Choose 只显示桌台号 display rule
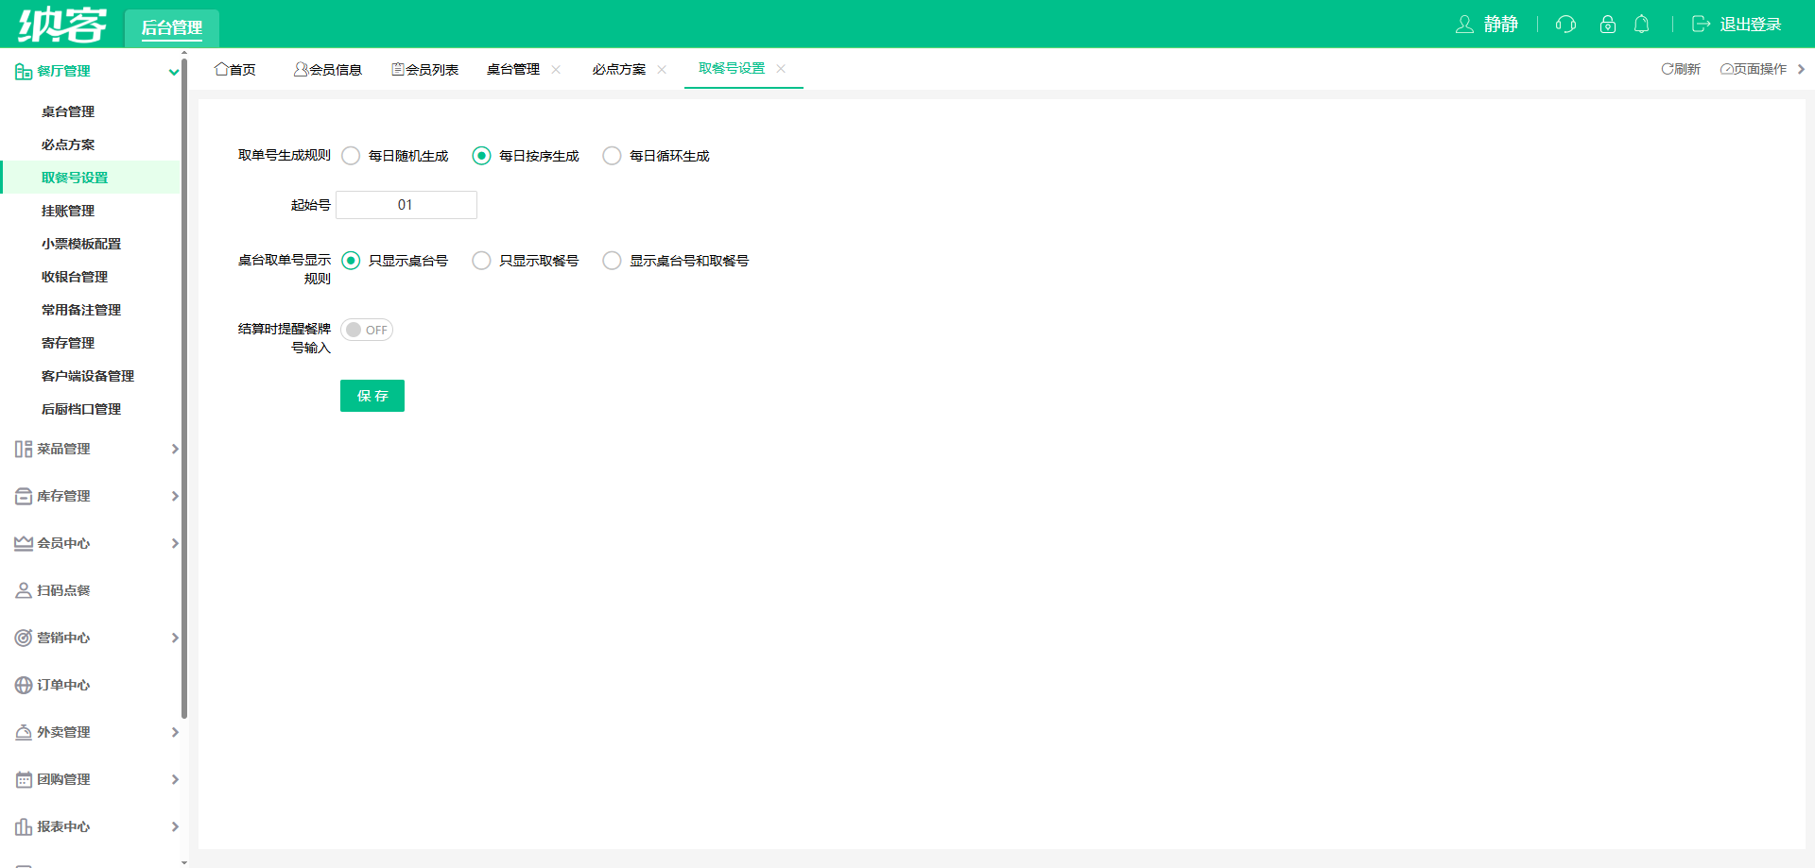This screenshot has height=868, width=1815. pos(351,261)
